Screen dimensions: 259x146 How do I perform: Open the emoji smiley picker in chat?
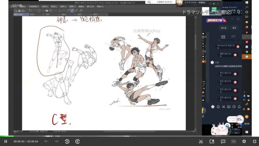pyautogui.click(x=218, y=107)
